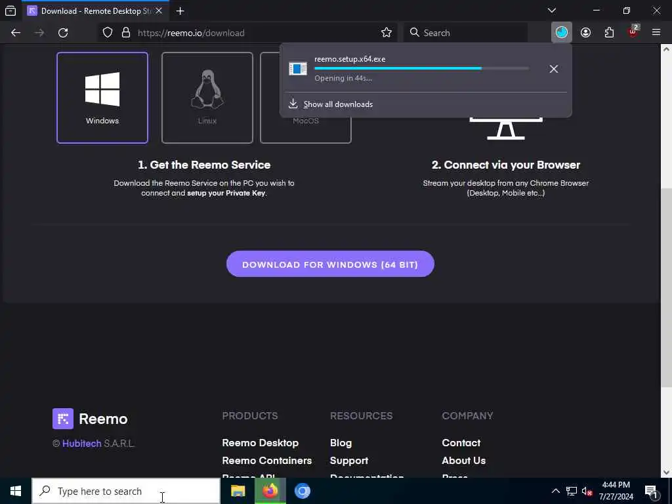Open the network status tray icon
This screenshot has width=672, height=504.
(572, 491)
